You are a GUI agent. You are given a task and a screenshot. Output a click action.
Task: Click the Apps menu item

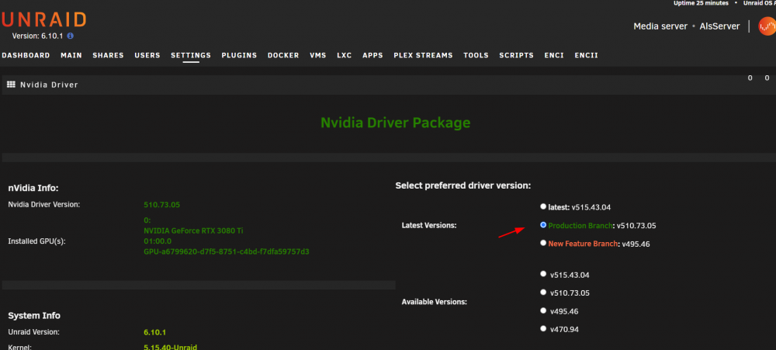pyautogui.click(x=372, y=55)
